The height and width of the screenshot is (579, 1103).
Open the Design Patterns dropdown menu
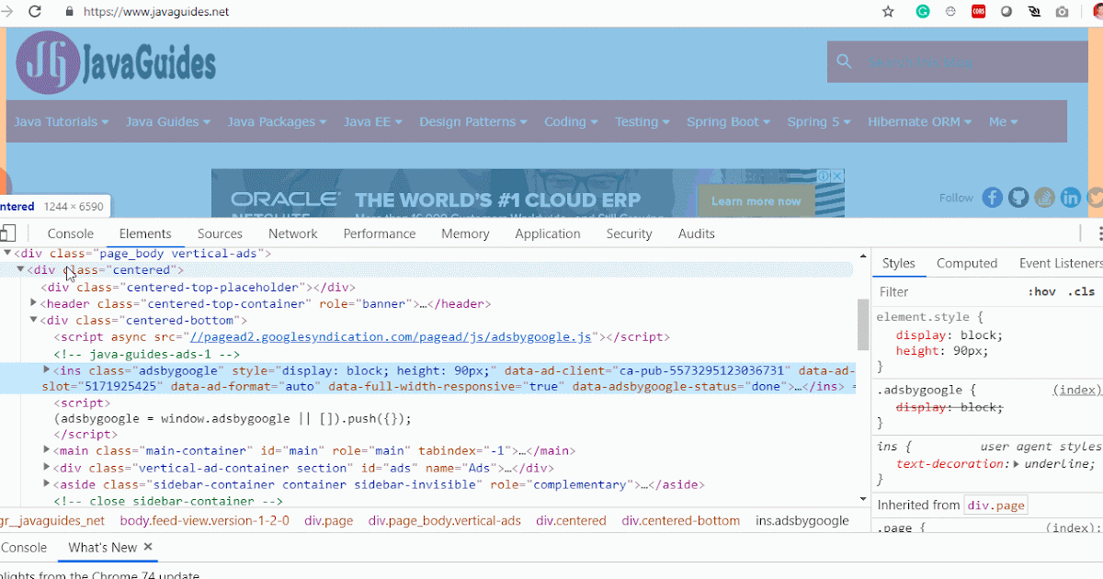[473, 121]
